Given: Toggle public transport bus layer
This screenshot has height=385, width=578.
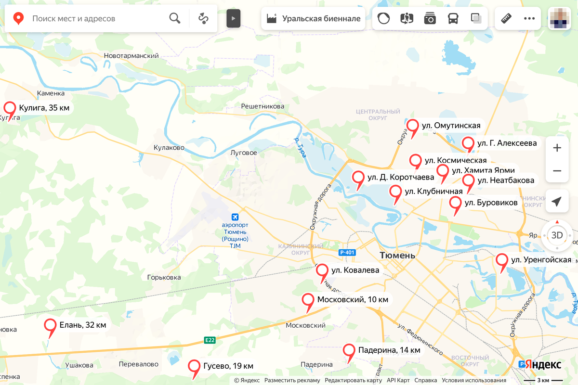Looking at the screenshot, I should (453, 19).
